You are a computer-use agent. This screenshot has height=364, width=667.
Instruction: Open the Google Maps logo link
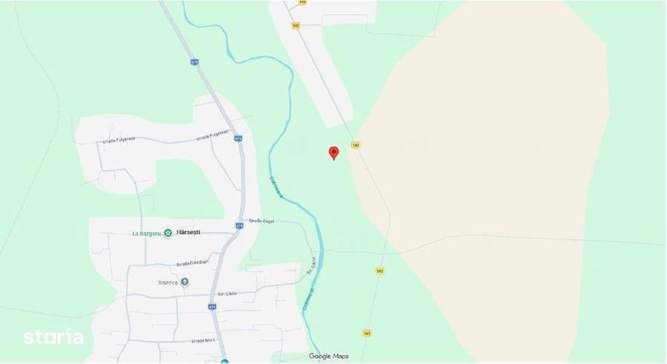329,356
